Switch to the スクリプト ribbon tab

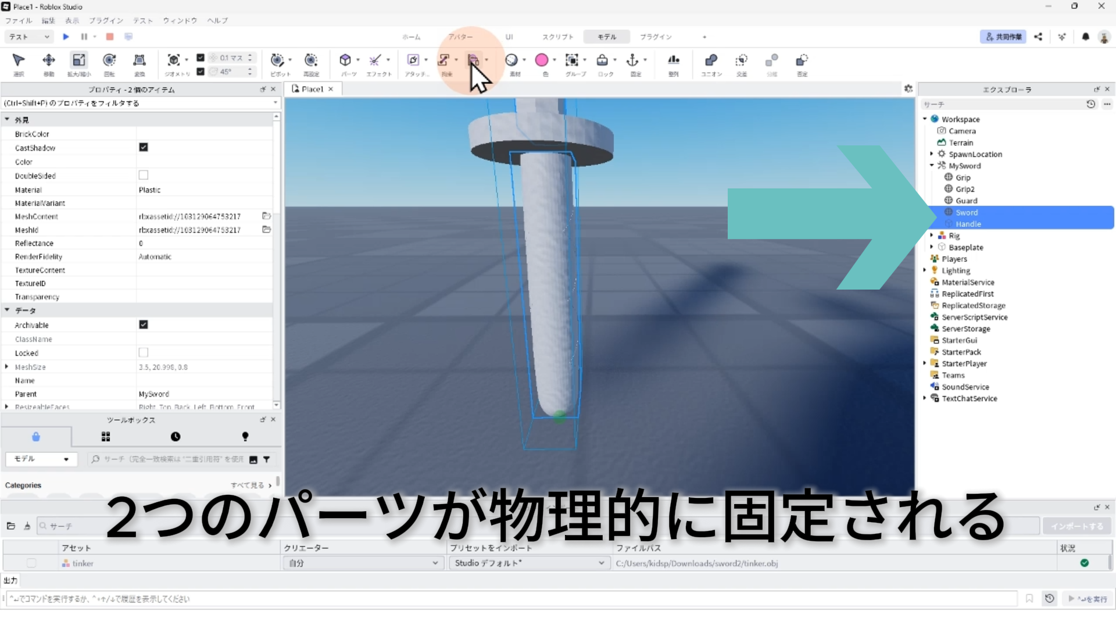[557, 37]
